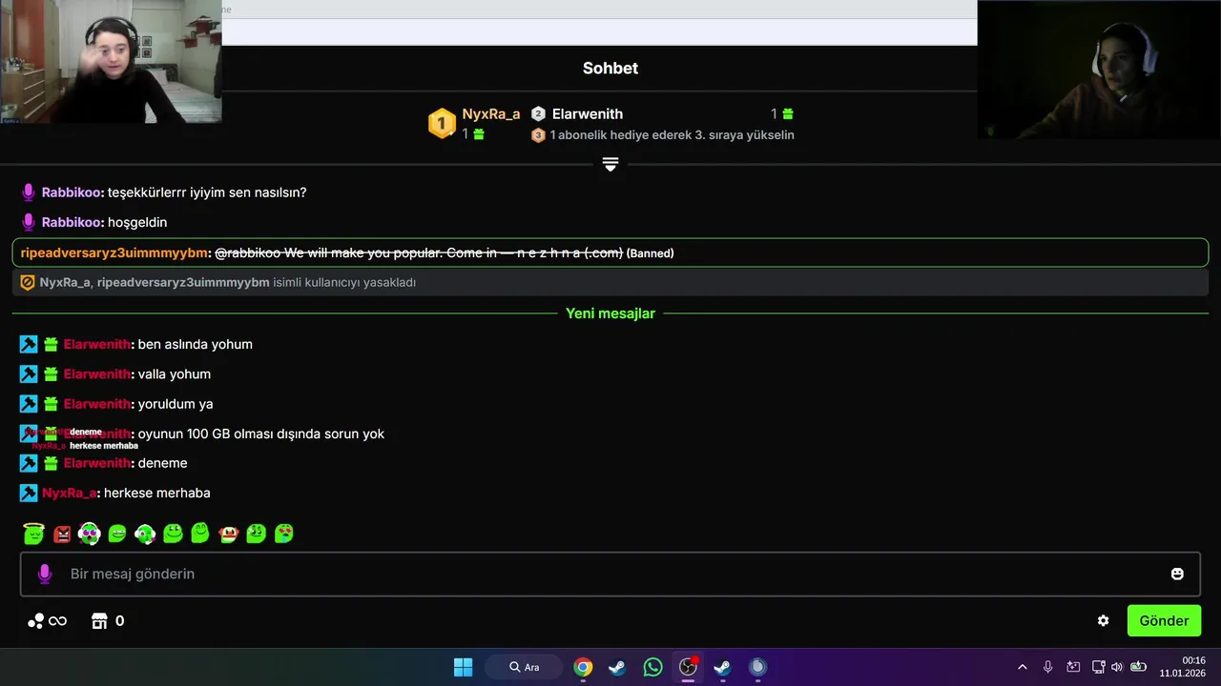Image resolution: width=1221 pixels, height=686 pixels.
Task: Open Rabbikoo username in 'hoşgeldin' message
Action: 72,222
